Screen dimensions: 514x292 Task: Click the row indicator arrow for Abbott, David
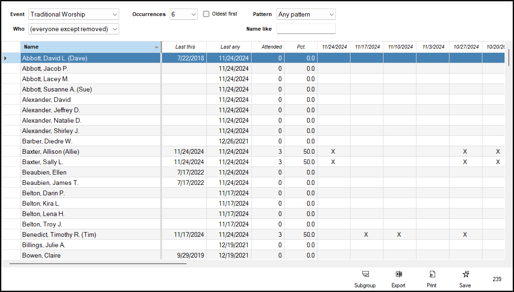(x=5, y=58)
